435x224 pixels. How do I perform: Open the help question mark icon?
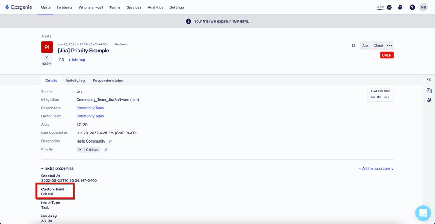click(x=412, y=7)
